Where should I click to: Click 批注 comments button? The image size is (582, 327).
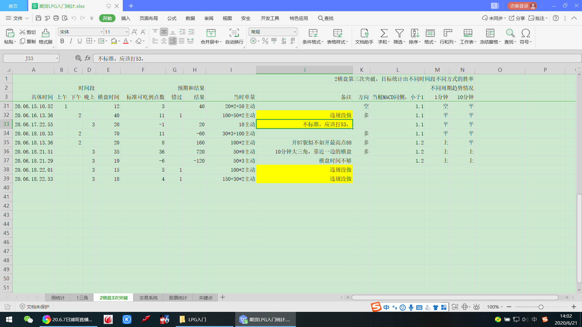click(x=538, y=18)
